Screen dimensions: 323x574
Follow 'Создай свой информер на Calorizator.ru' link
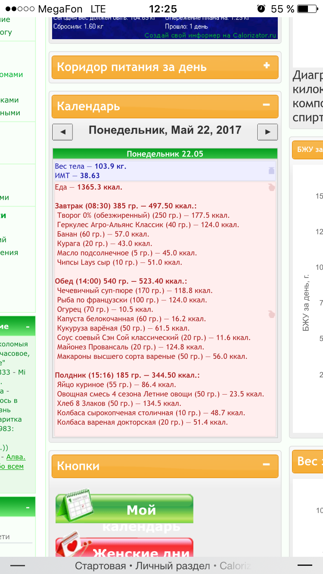pos(210,35)
